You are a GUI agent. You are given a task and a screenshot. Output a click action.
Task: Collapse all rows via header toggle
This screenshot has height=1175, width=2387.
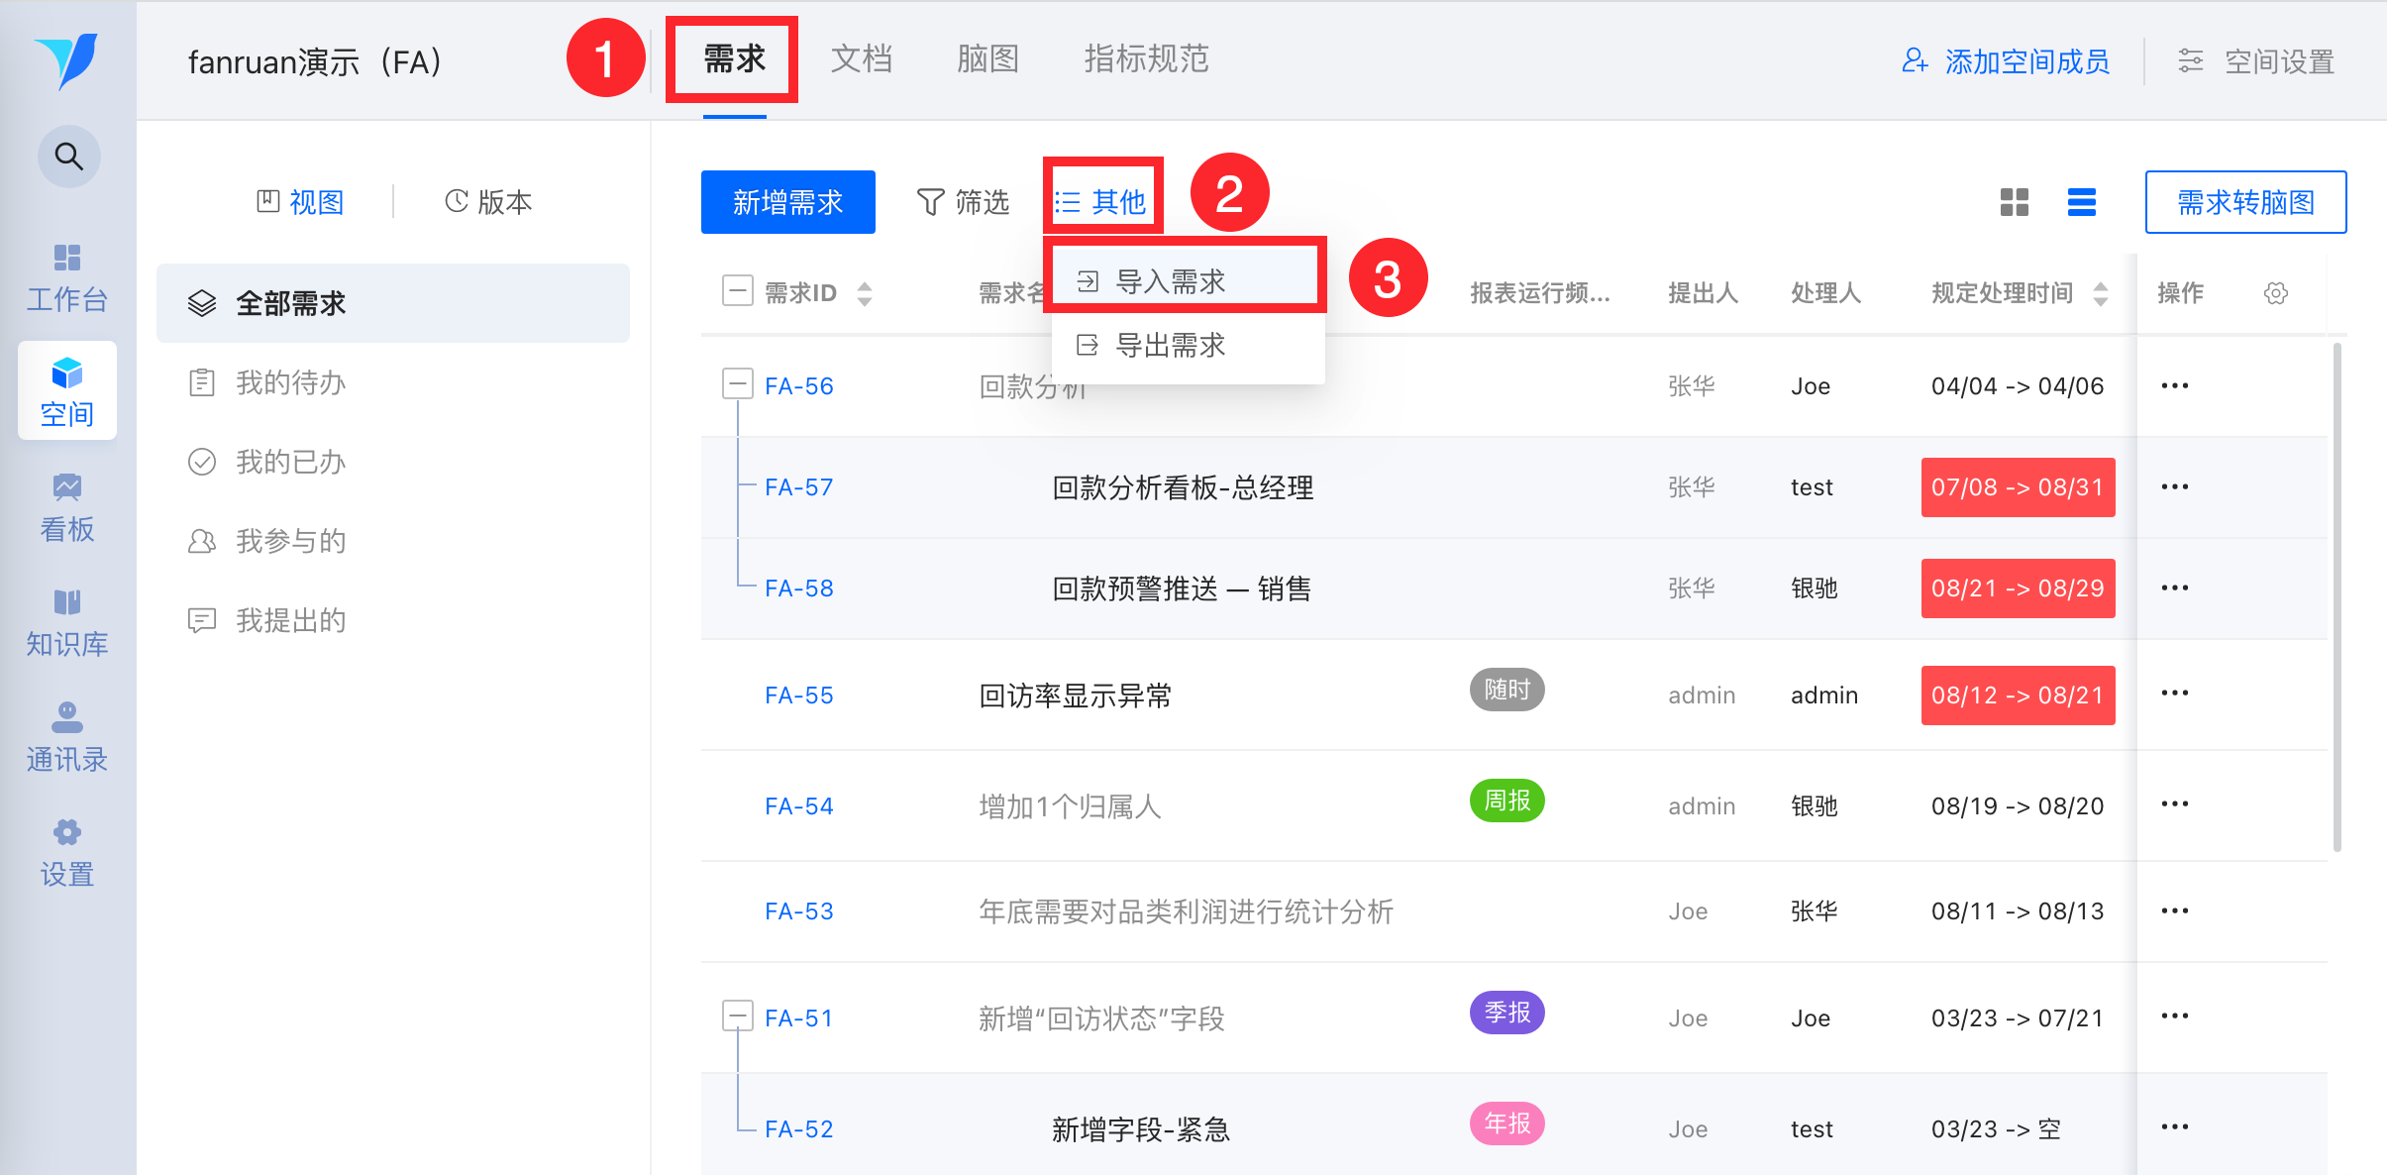coord(737,291)
